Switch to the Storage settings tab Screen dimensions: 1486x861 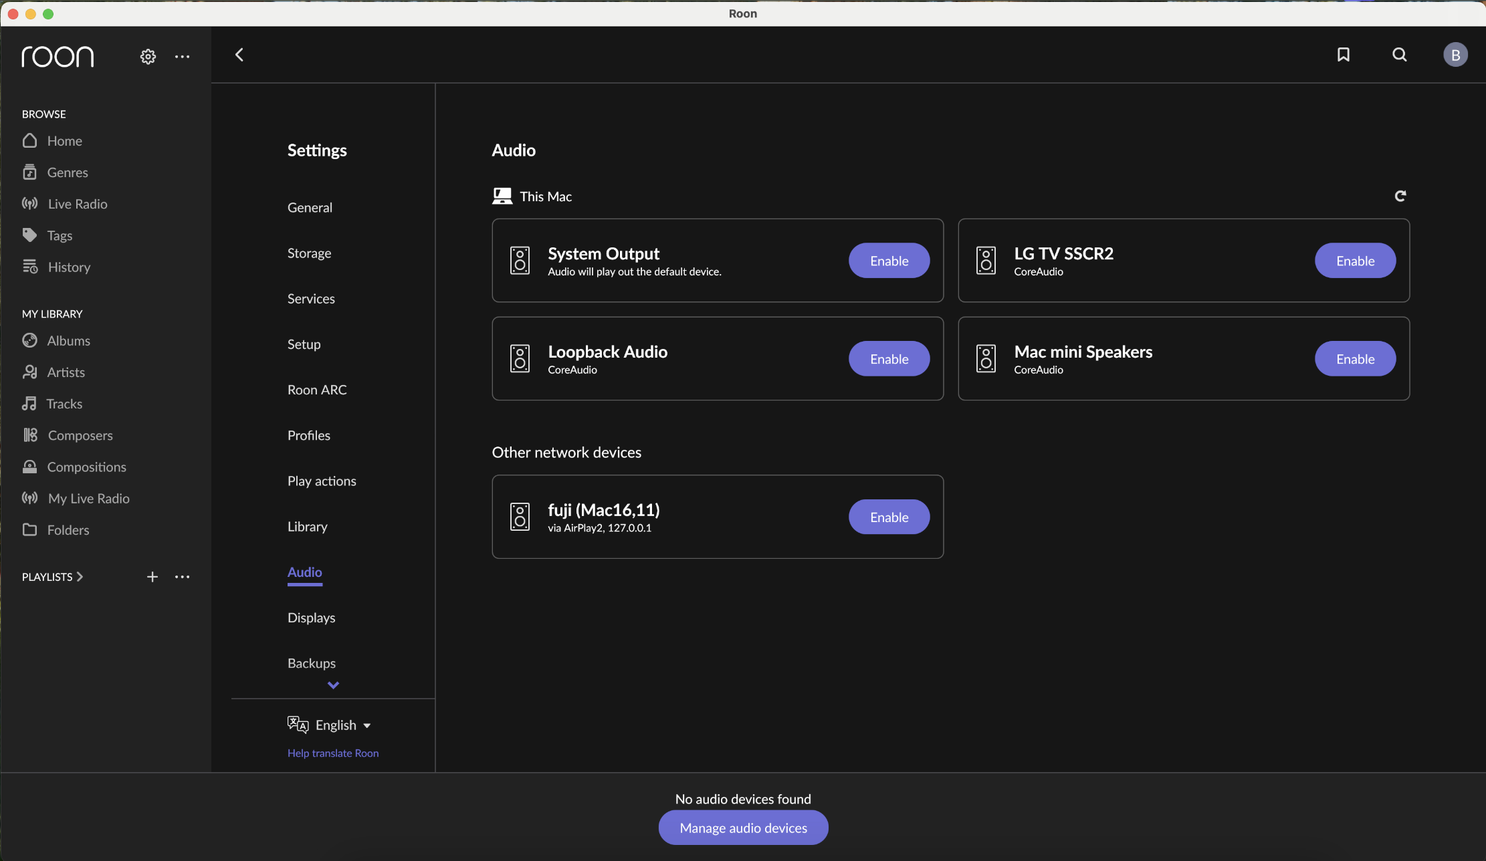coord(309,253)
